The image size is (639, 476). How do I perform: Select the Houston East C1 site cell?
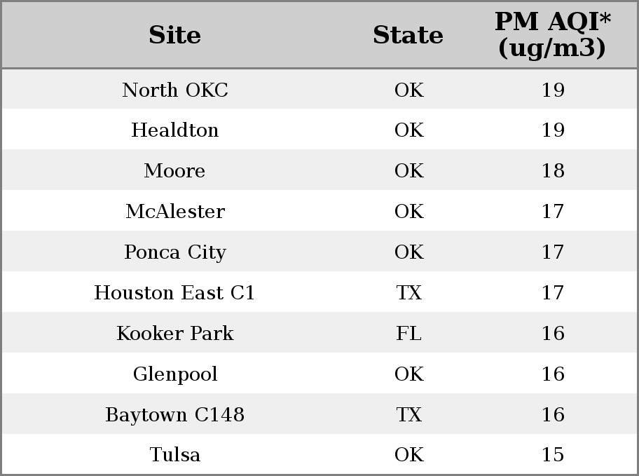175,292
